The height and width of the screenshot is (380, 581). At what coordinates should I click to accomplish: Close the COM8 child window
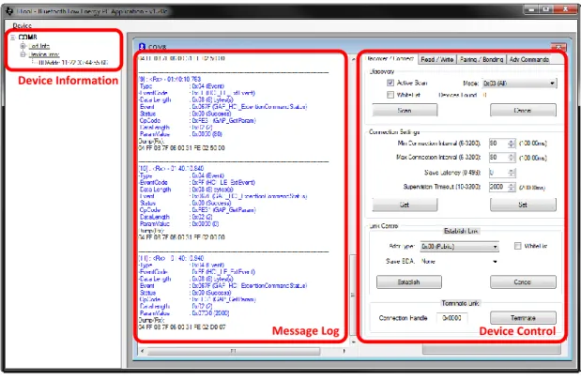[558, 47]
